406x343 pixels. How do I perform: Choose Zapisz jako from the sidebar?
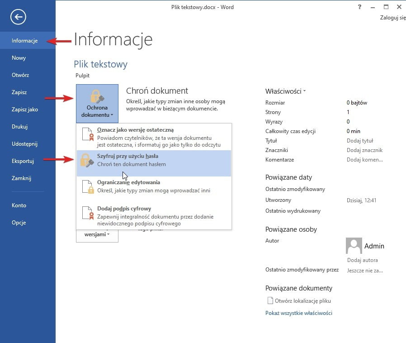coord(25,110)
